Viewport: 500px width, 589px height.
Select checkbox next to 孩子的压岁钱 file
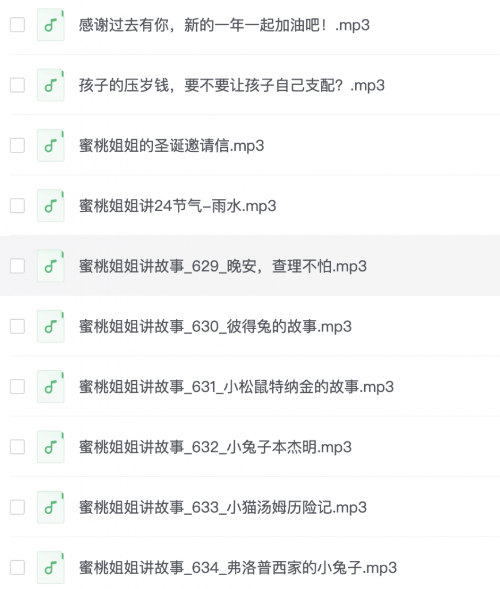(17, 85)
